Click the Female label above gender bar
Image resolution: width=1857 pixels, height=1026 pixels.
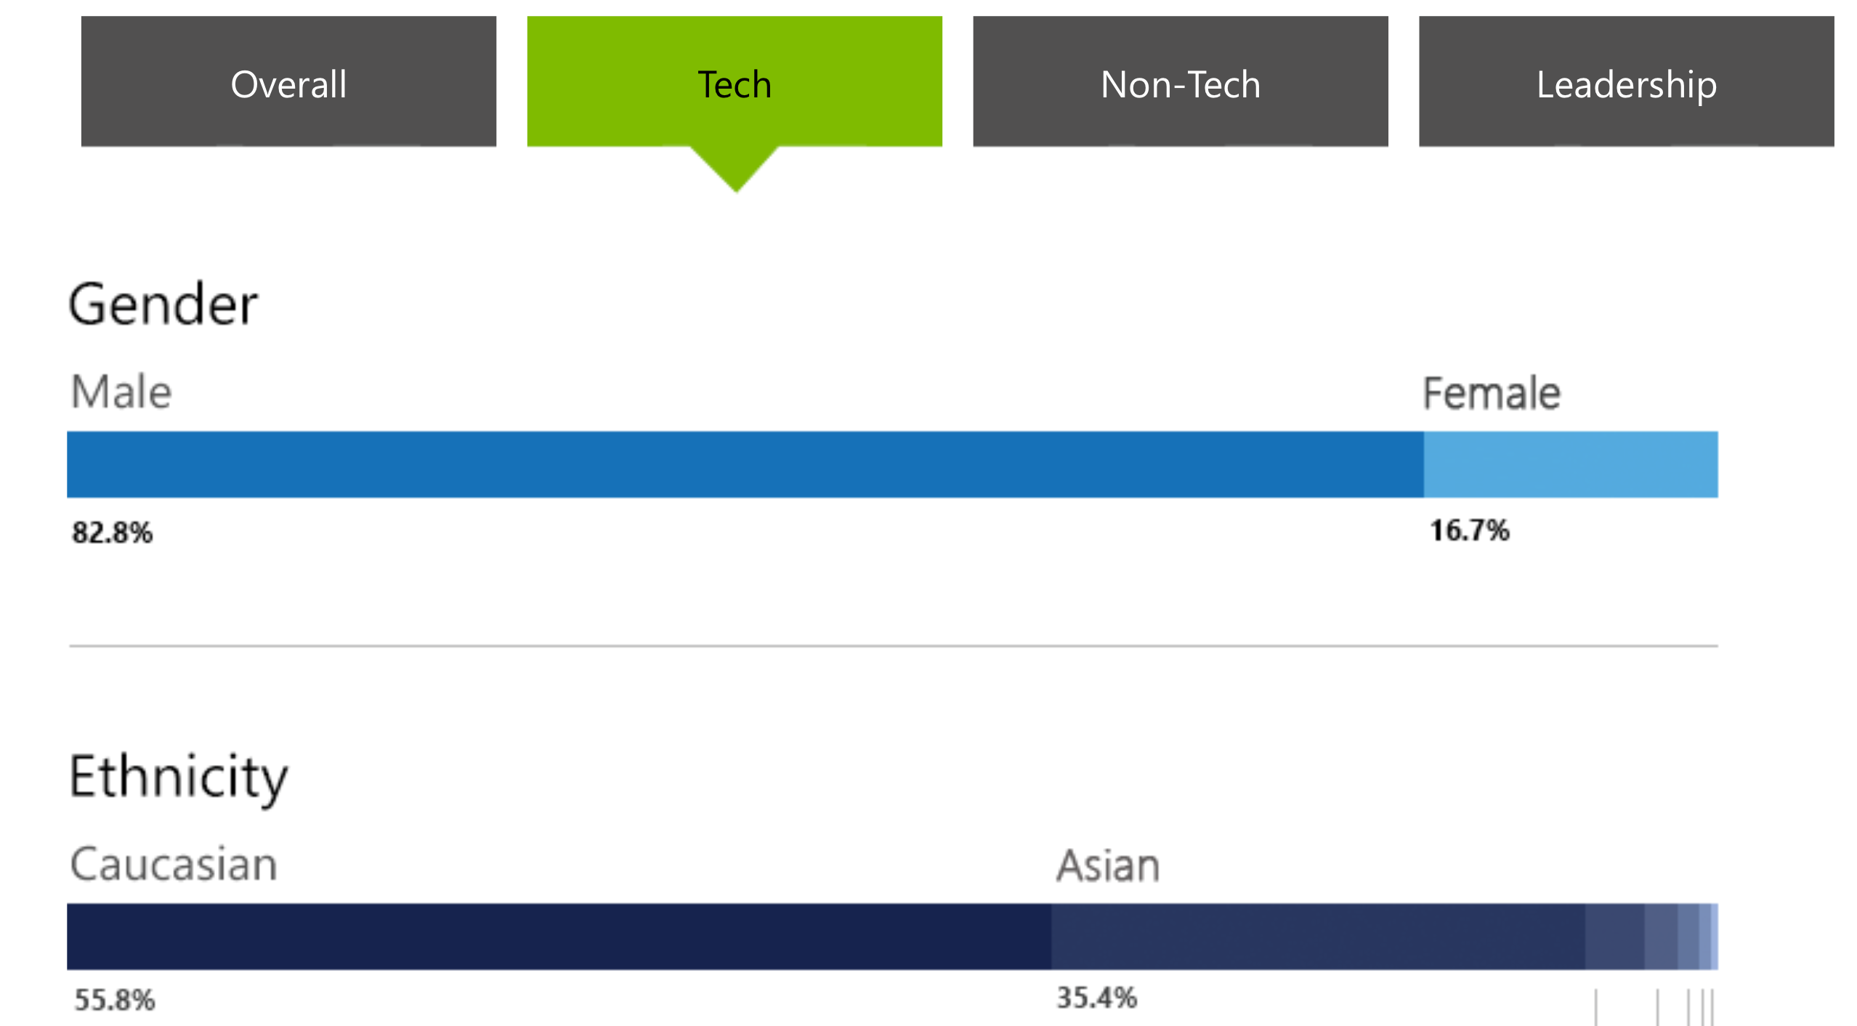(1491, 393)
